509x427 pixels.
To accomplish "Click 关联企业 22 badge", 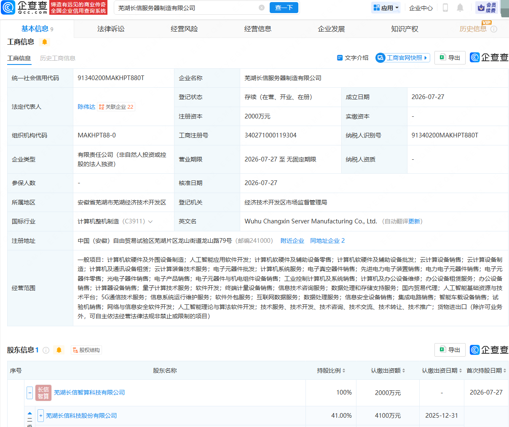I will point(116,107).
